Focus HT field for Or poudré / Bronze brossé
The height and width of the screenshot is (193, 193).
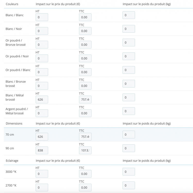[42, 45]
